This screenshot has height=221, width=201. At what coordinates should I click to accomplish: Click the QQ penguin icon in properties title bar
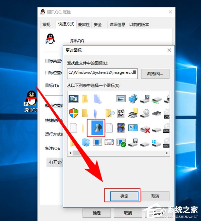43,12
